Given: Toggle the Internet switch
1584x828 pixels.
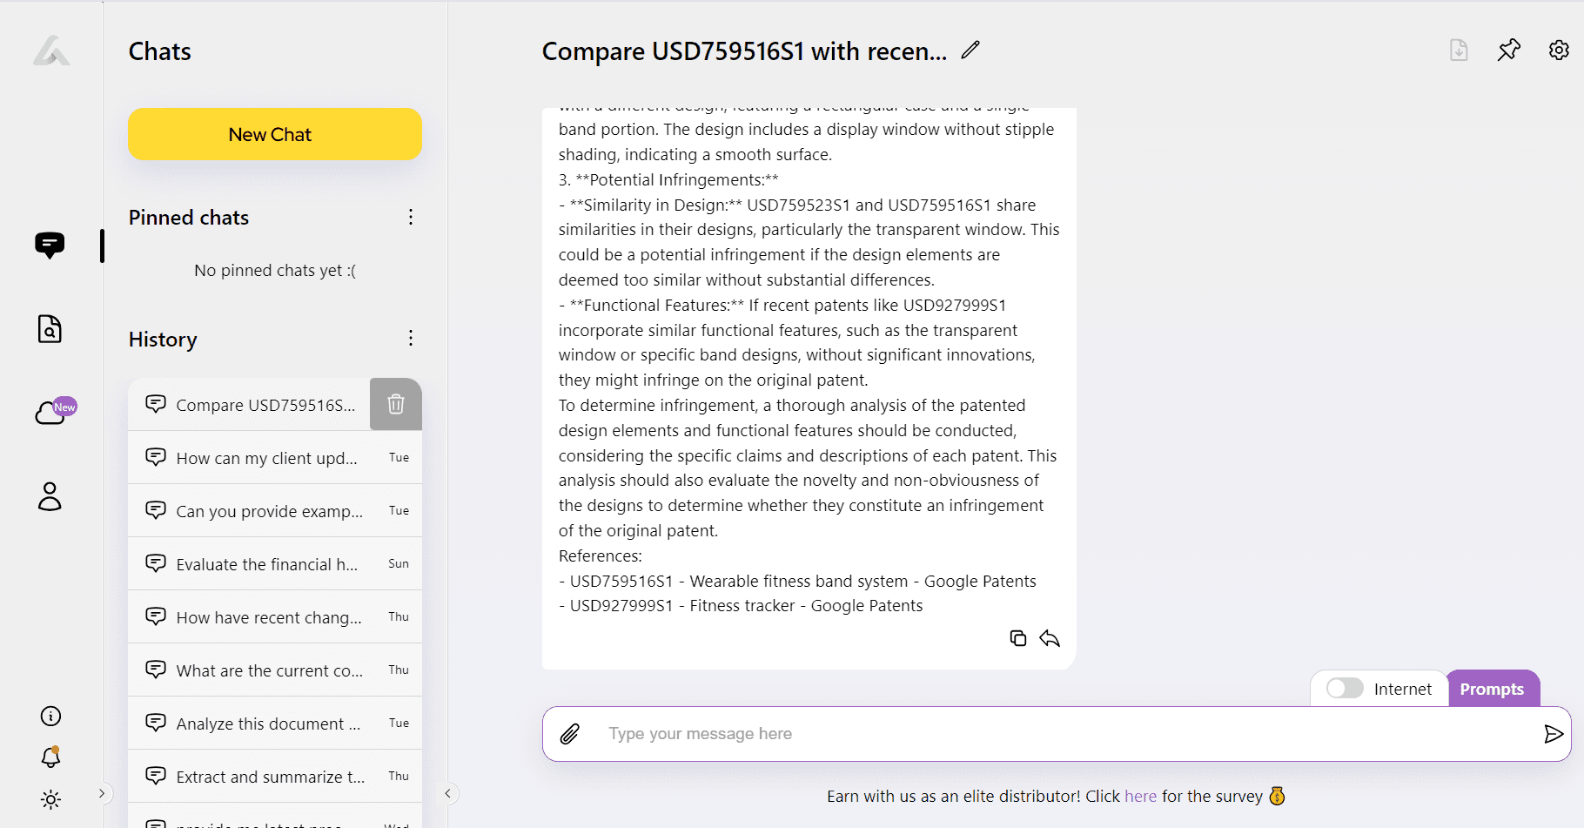Looking at the screenshot, I should 1345,689.
